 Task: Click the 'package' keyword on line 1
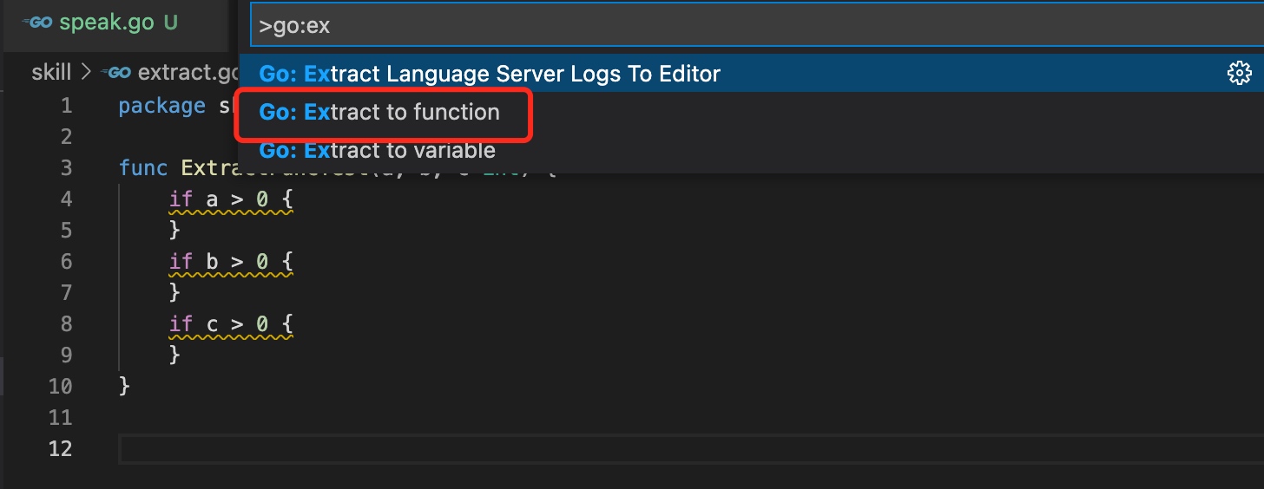coord(161,106)
